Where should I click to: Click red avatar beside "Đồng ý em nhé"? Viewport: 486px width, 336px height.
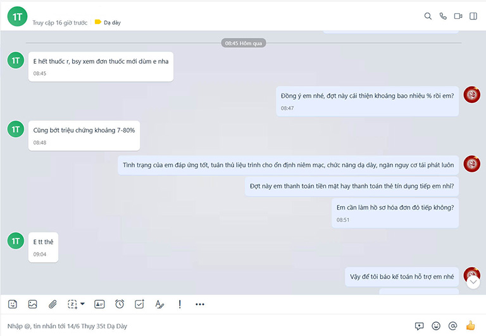coord(471,95)
